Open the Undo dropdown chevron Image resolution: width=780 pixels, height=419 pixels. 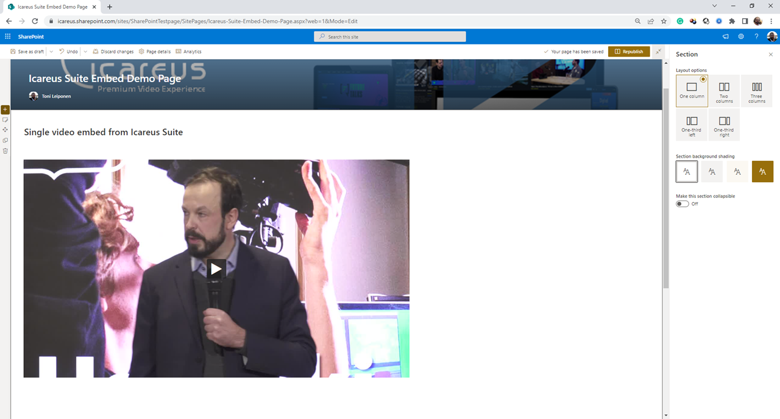85,52
